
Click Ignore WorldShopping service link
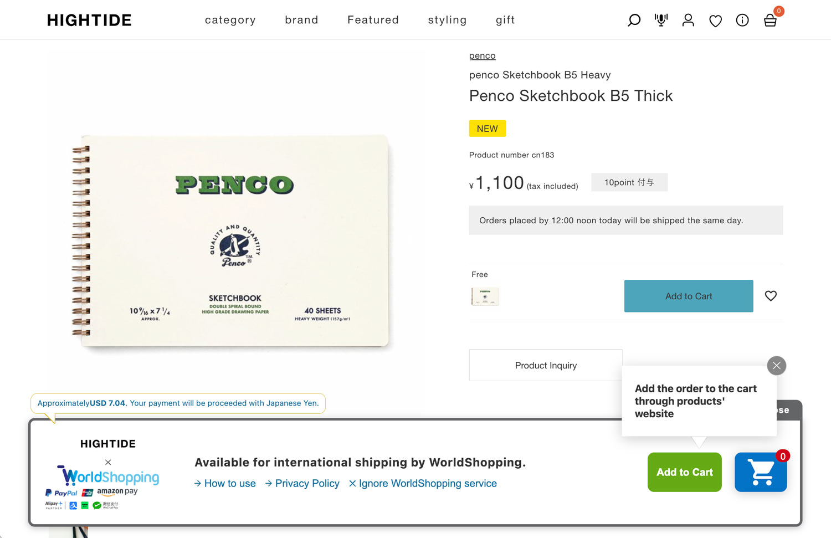tap(423, 484)
